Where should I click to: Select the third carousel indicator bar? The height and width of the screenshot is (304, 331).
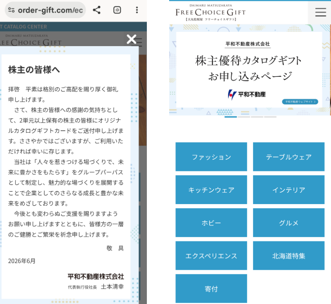[257, 117]
